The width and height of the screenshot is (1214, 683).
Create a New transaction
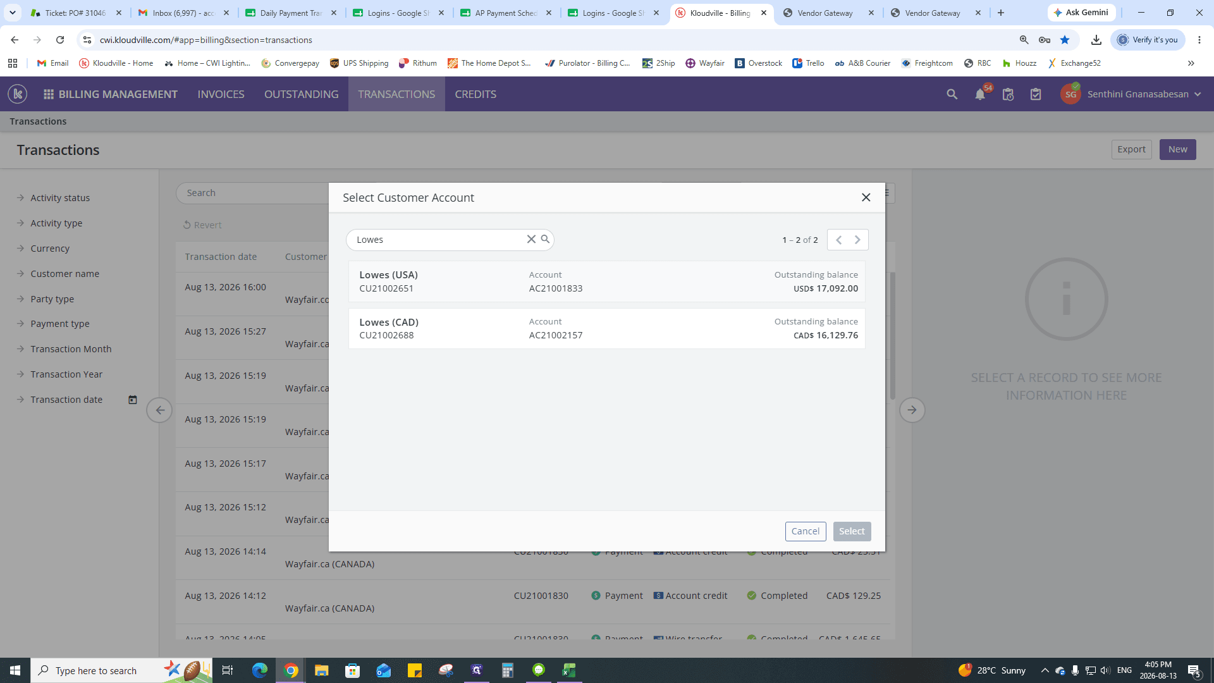pyautogui.click(x=1177, y=149)
